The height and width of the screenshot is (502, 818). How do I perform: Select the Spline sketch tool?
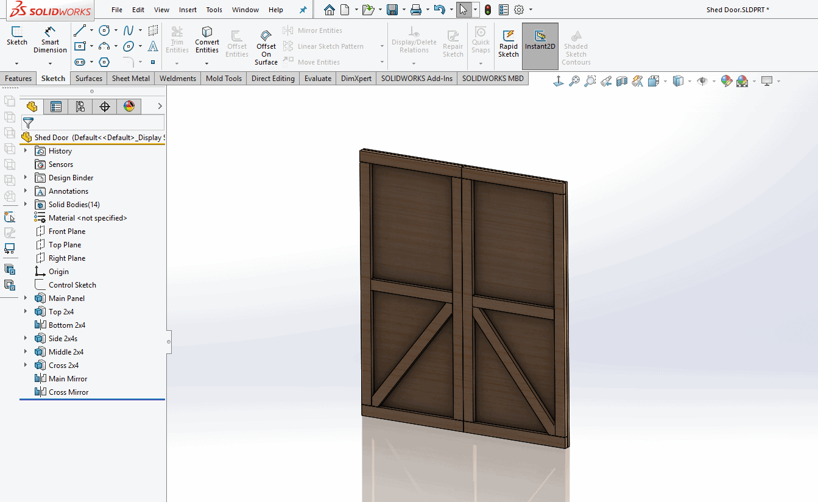click(129, 30)
